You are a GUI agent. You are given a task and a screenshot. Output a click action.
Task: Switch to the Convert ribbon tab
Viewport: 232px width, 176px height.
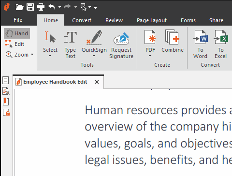[82, 20]
